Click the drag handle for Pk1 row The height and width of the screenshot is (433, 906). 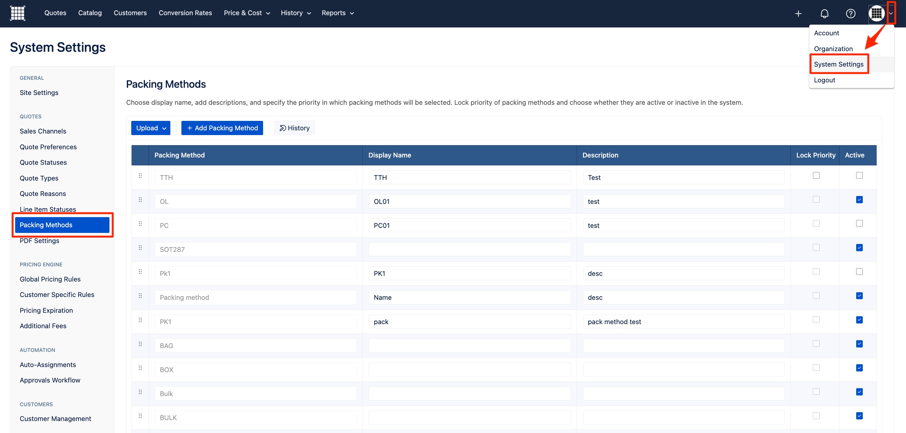(x=140, y=271)
